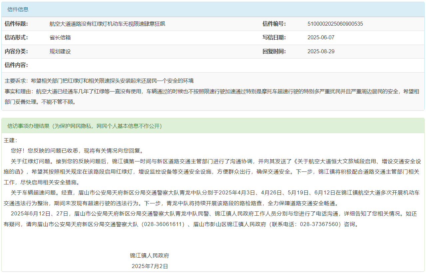Screen dimensions: 426x273
Task: Click the 主要诉求 line of text
Action: tap(99, 81)
